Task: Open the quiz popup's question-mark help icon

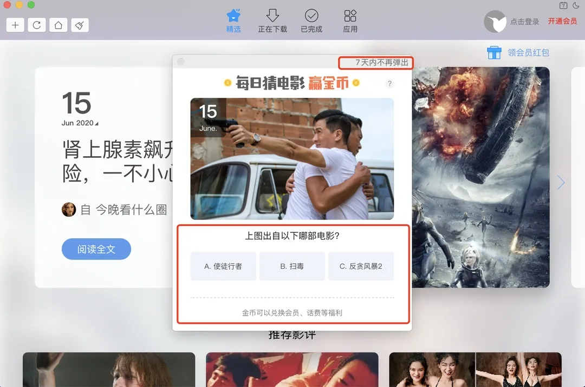Action: pyautogui.click(x=389, y=84)
